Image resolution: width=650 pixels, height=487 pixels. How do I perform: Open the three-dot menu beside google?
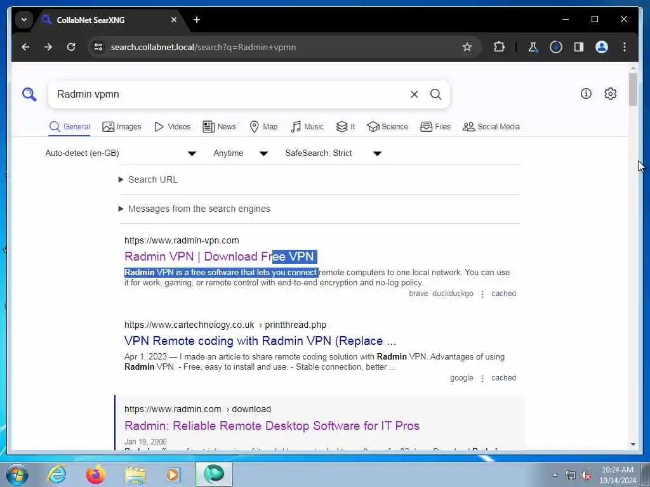click(x=482, y=379)
